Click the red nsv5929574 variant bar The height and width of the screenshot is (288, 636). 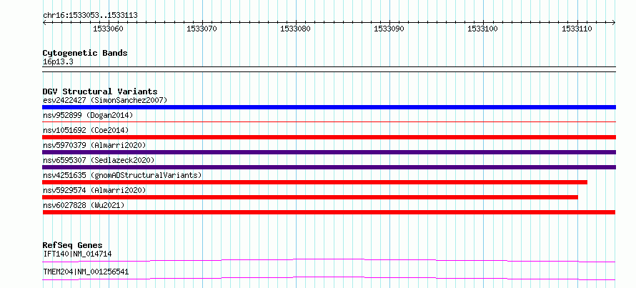(x=310, y=197)
